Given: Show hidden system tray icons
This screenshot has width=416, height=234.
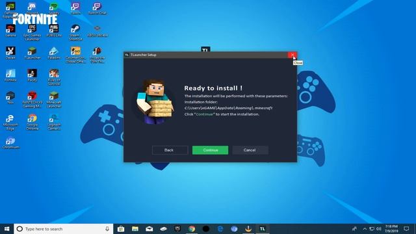Looking at the screenshot, I should pyautogui.click(x=365, y=229).
